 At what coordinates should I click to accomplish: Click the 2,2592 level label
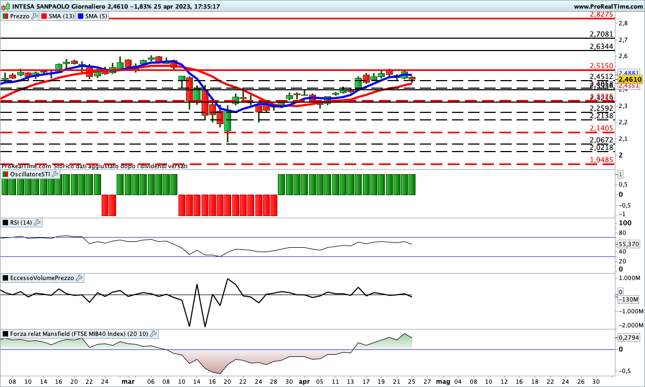(x=601, y=109)
